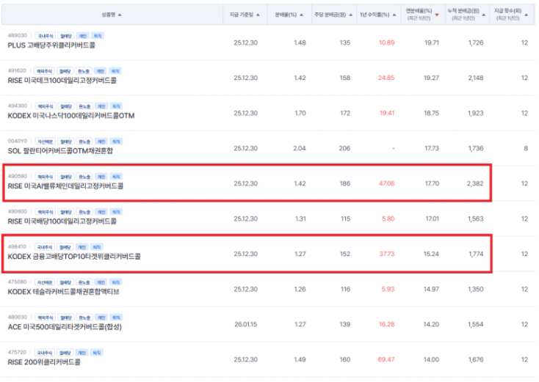Click payment count 8 in SOL row
This screenshot has height=382, width=539.
pos(526,148)
